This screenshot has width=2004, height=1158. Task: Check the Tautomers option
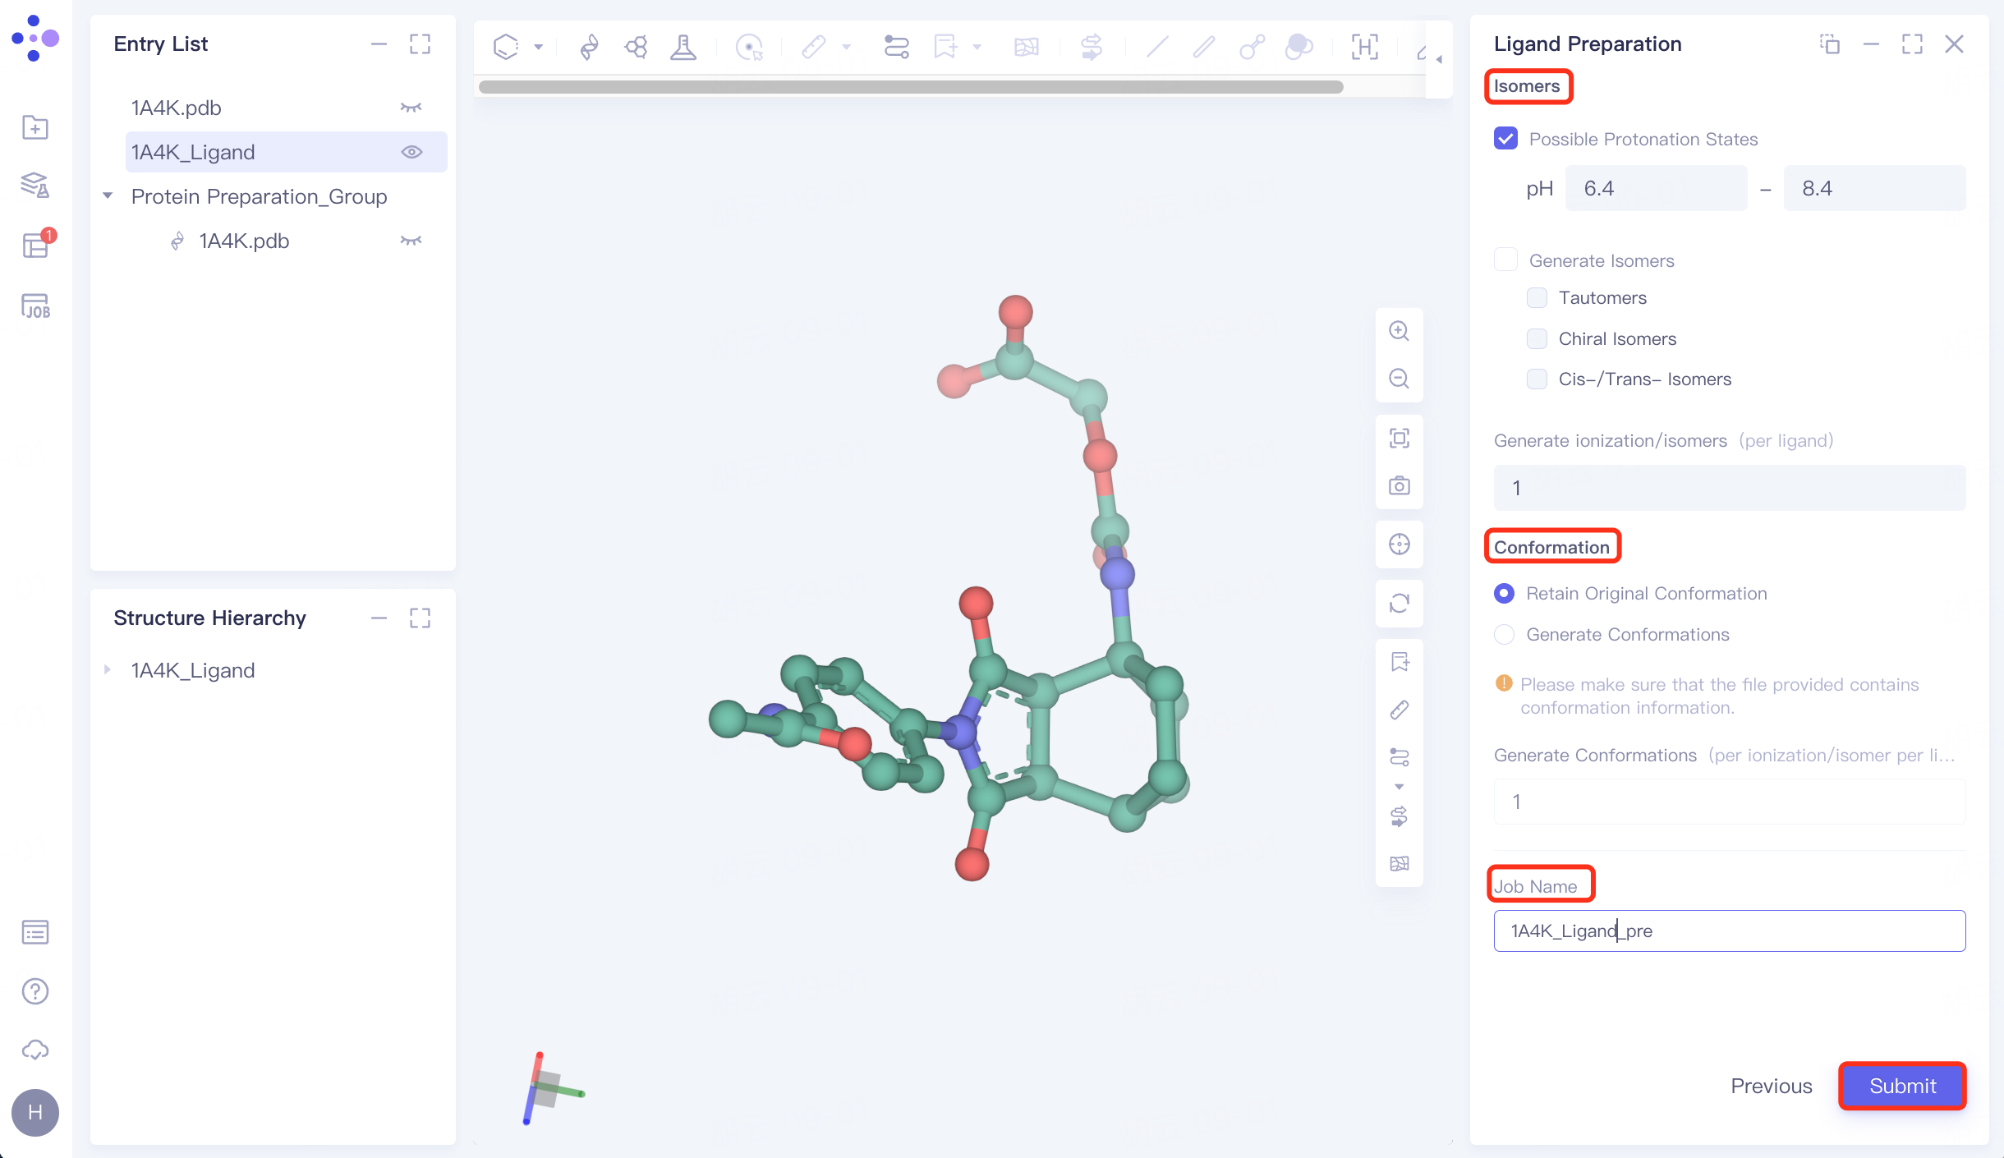pos(1537,297)
